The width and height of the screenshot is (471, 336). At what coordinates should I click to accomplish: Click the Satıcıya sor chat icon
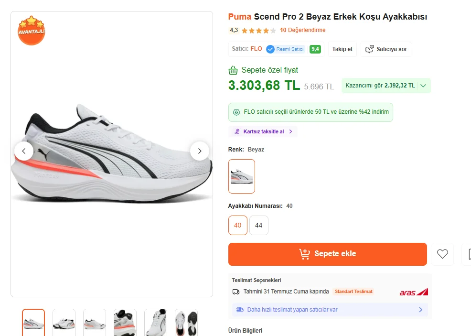click(369, 49)
